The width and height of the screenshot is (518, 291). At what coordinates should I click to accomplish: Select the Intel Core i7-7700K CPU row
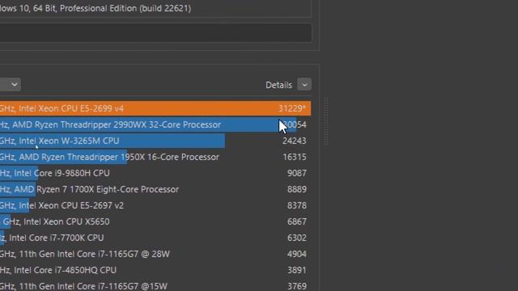pyautogui.click(x=155, y=238)
